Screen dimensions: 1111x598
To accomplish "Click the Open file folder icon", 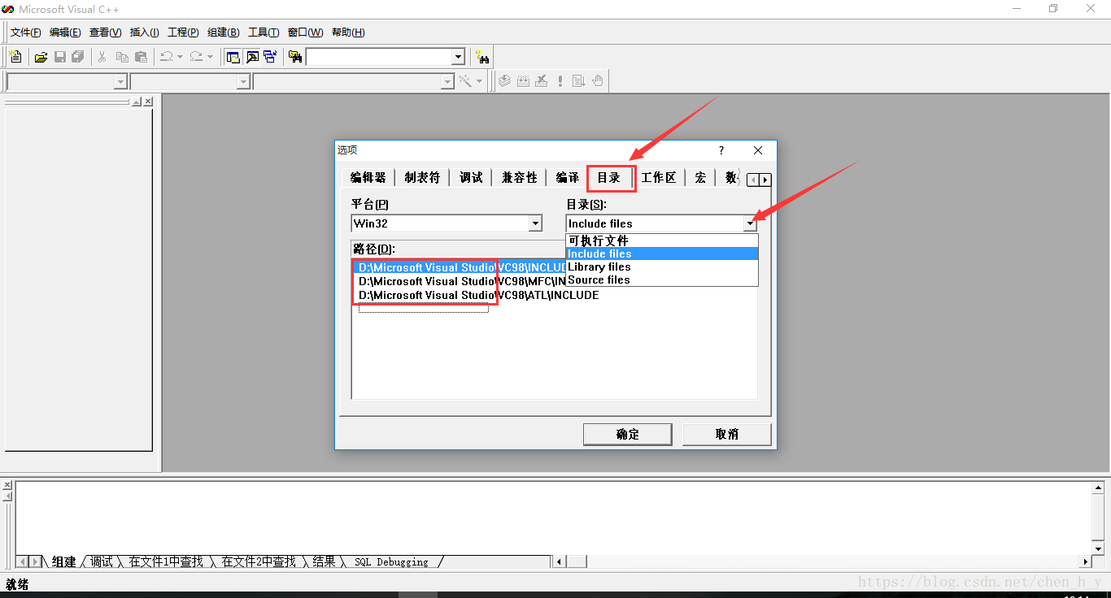I will pos(41,57).
